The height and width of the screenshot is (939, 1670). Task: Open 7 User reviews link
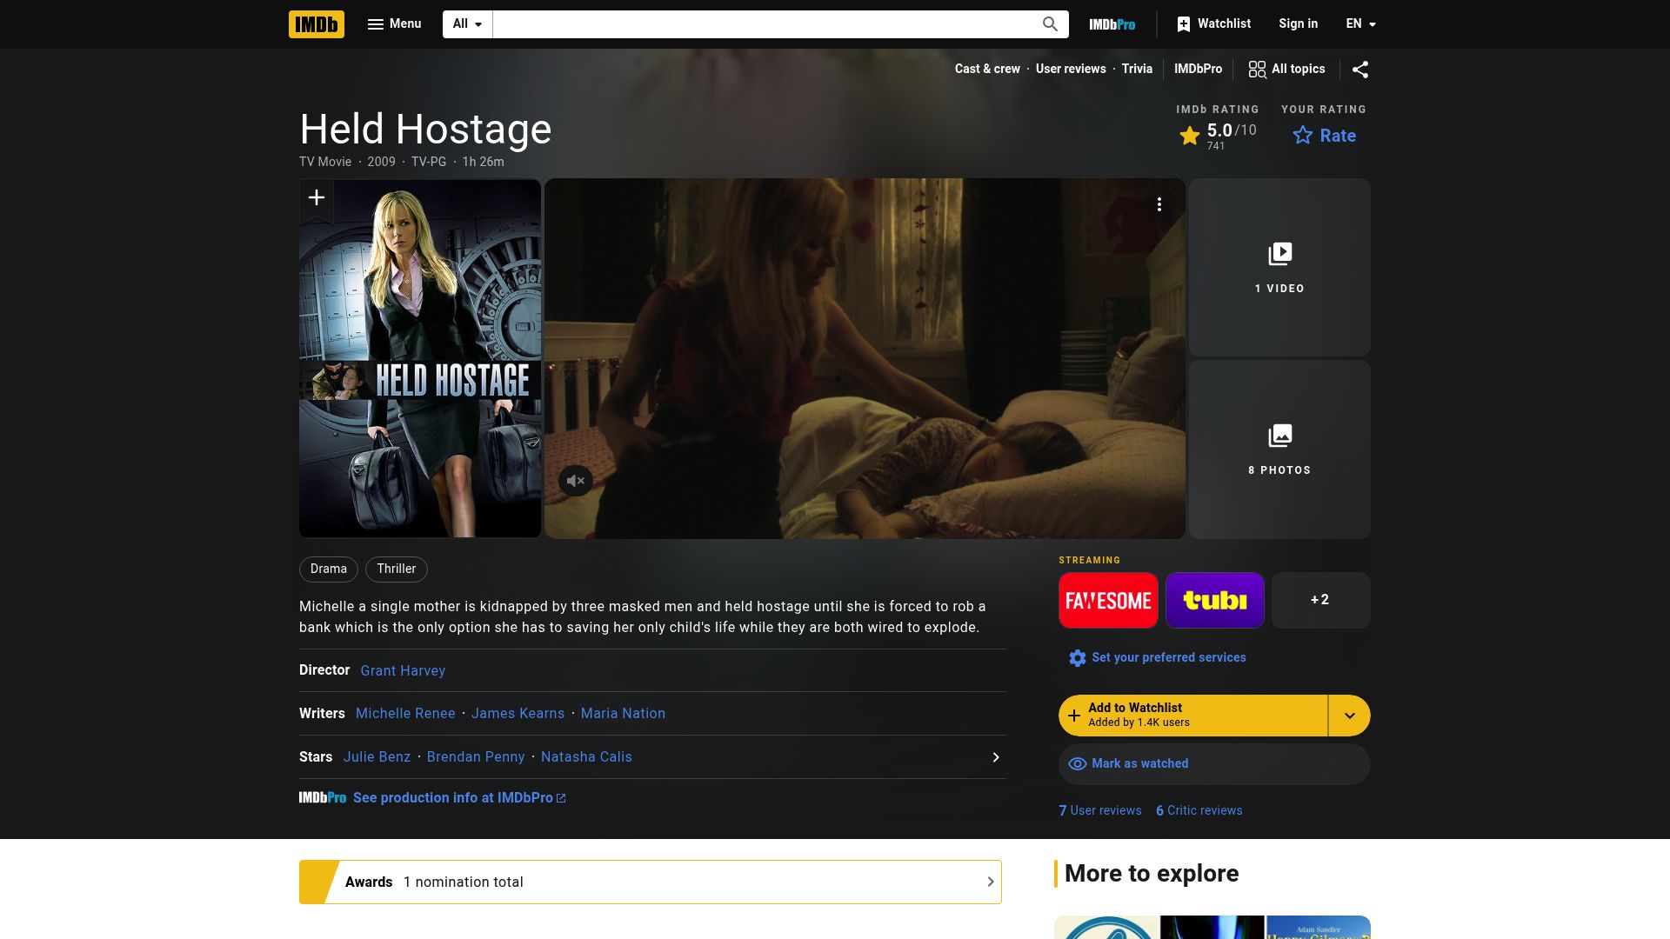coord(1099,810)
